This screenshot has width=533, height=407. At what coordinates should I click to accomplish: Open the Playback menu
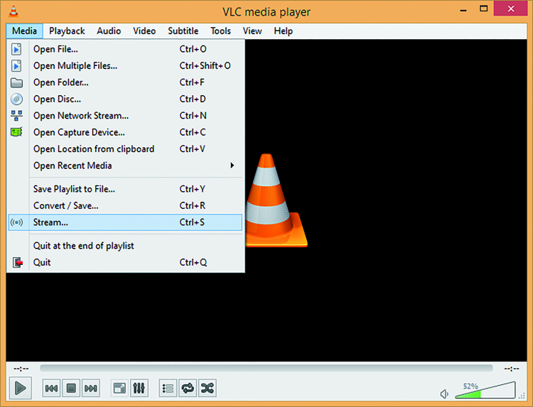coord(67,31)
